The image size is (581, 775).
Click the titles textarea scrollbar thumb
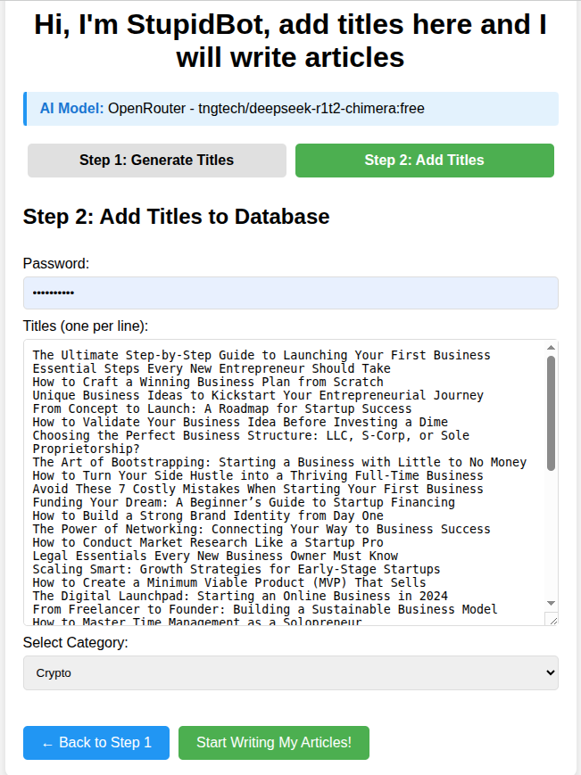point(551,410)
